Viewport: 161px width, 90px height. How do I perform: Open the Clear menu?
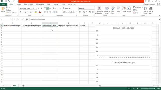click(x=136, y=13)
